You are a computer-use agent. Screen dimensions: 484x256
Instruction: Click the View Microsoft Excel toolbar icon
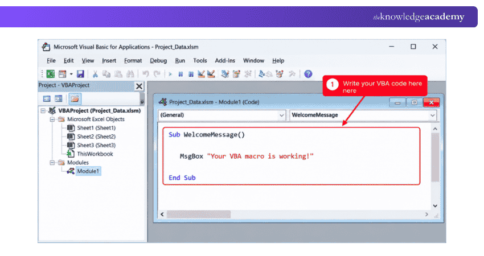click(x=50, y=74)
